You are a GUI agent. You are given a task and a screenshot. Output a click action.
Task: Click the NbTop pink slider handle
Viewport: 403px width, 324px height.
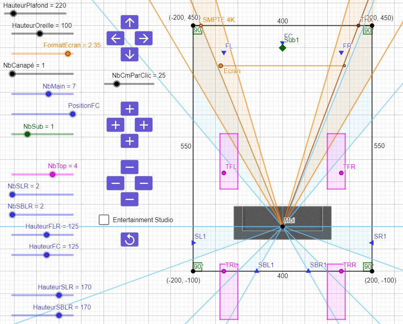coord(52,174)
